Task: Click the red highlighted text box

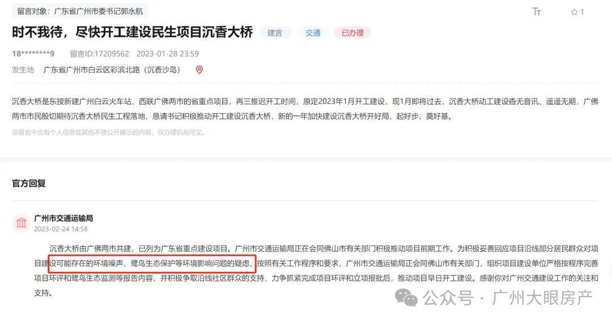Action: 152,264
